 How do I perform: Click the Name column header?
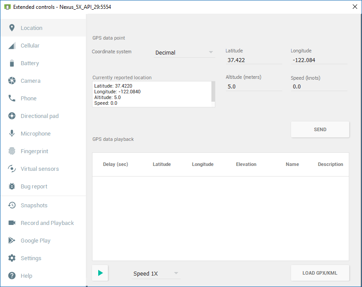tap(292, 164)
